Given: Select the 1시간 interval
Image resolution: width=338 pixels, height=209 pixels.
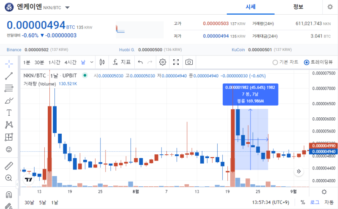Looking at the screenshot, I should [x=55, y=62].
